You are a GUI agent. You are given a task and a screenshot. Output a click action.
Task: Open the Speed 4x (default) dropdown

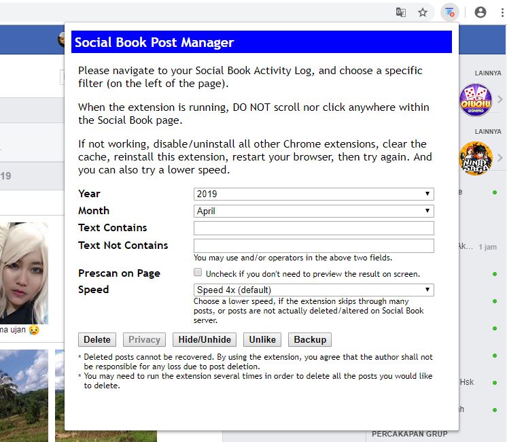coord(313,290)
